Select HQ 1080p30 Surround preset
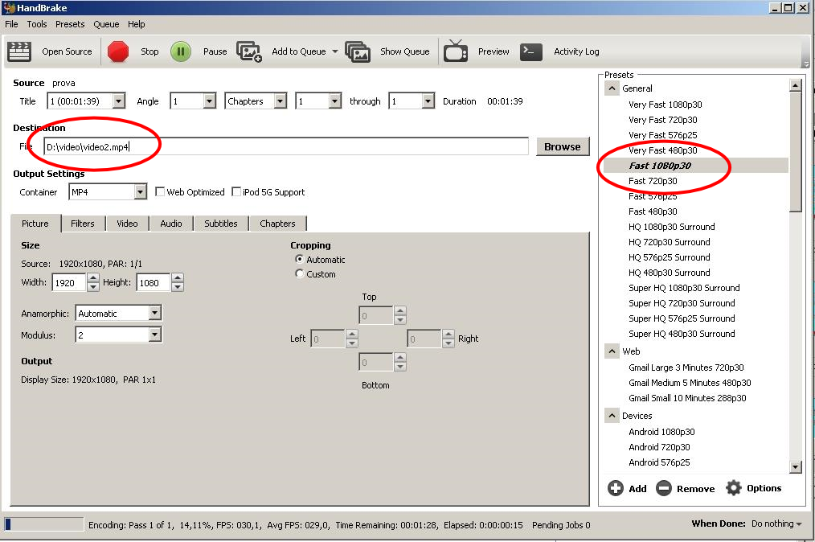The height and width of the screenshot is (542, 815). pyautogui.click(x=672, y=227)
